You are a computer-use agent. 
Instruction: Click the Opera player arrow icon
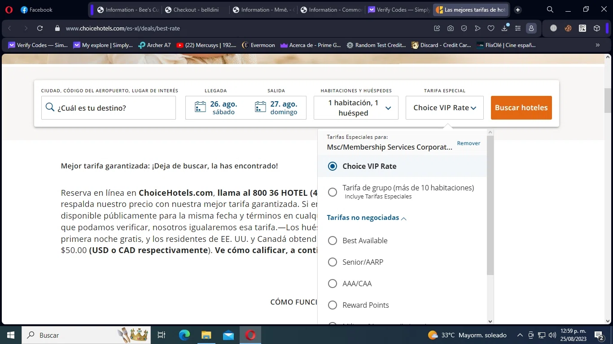click(477, 28)
